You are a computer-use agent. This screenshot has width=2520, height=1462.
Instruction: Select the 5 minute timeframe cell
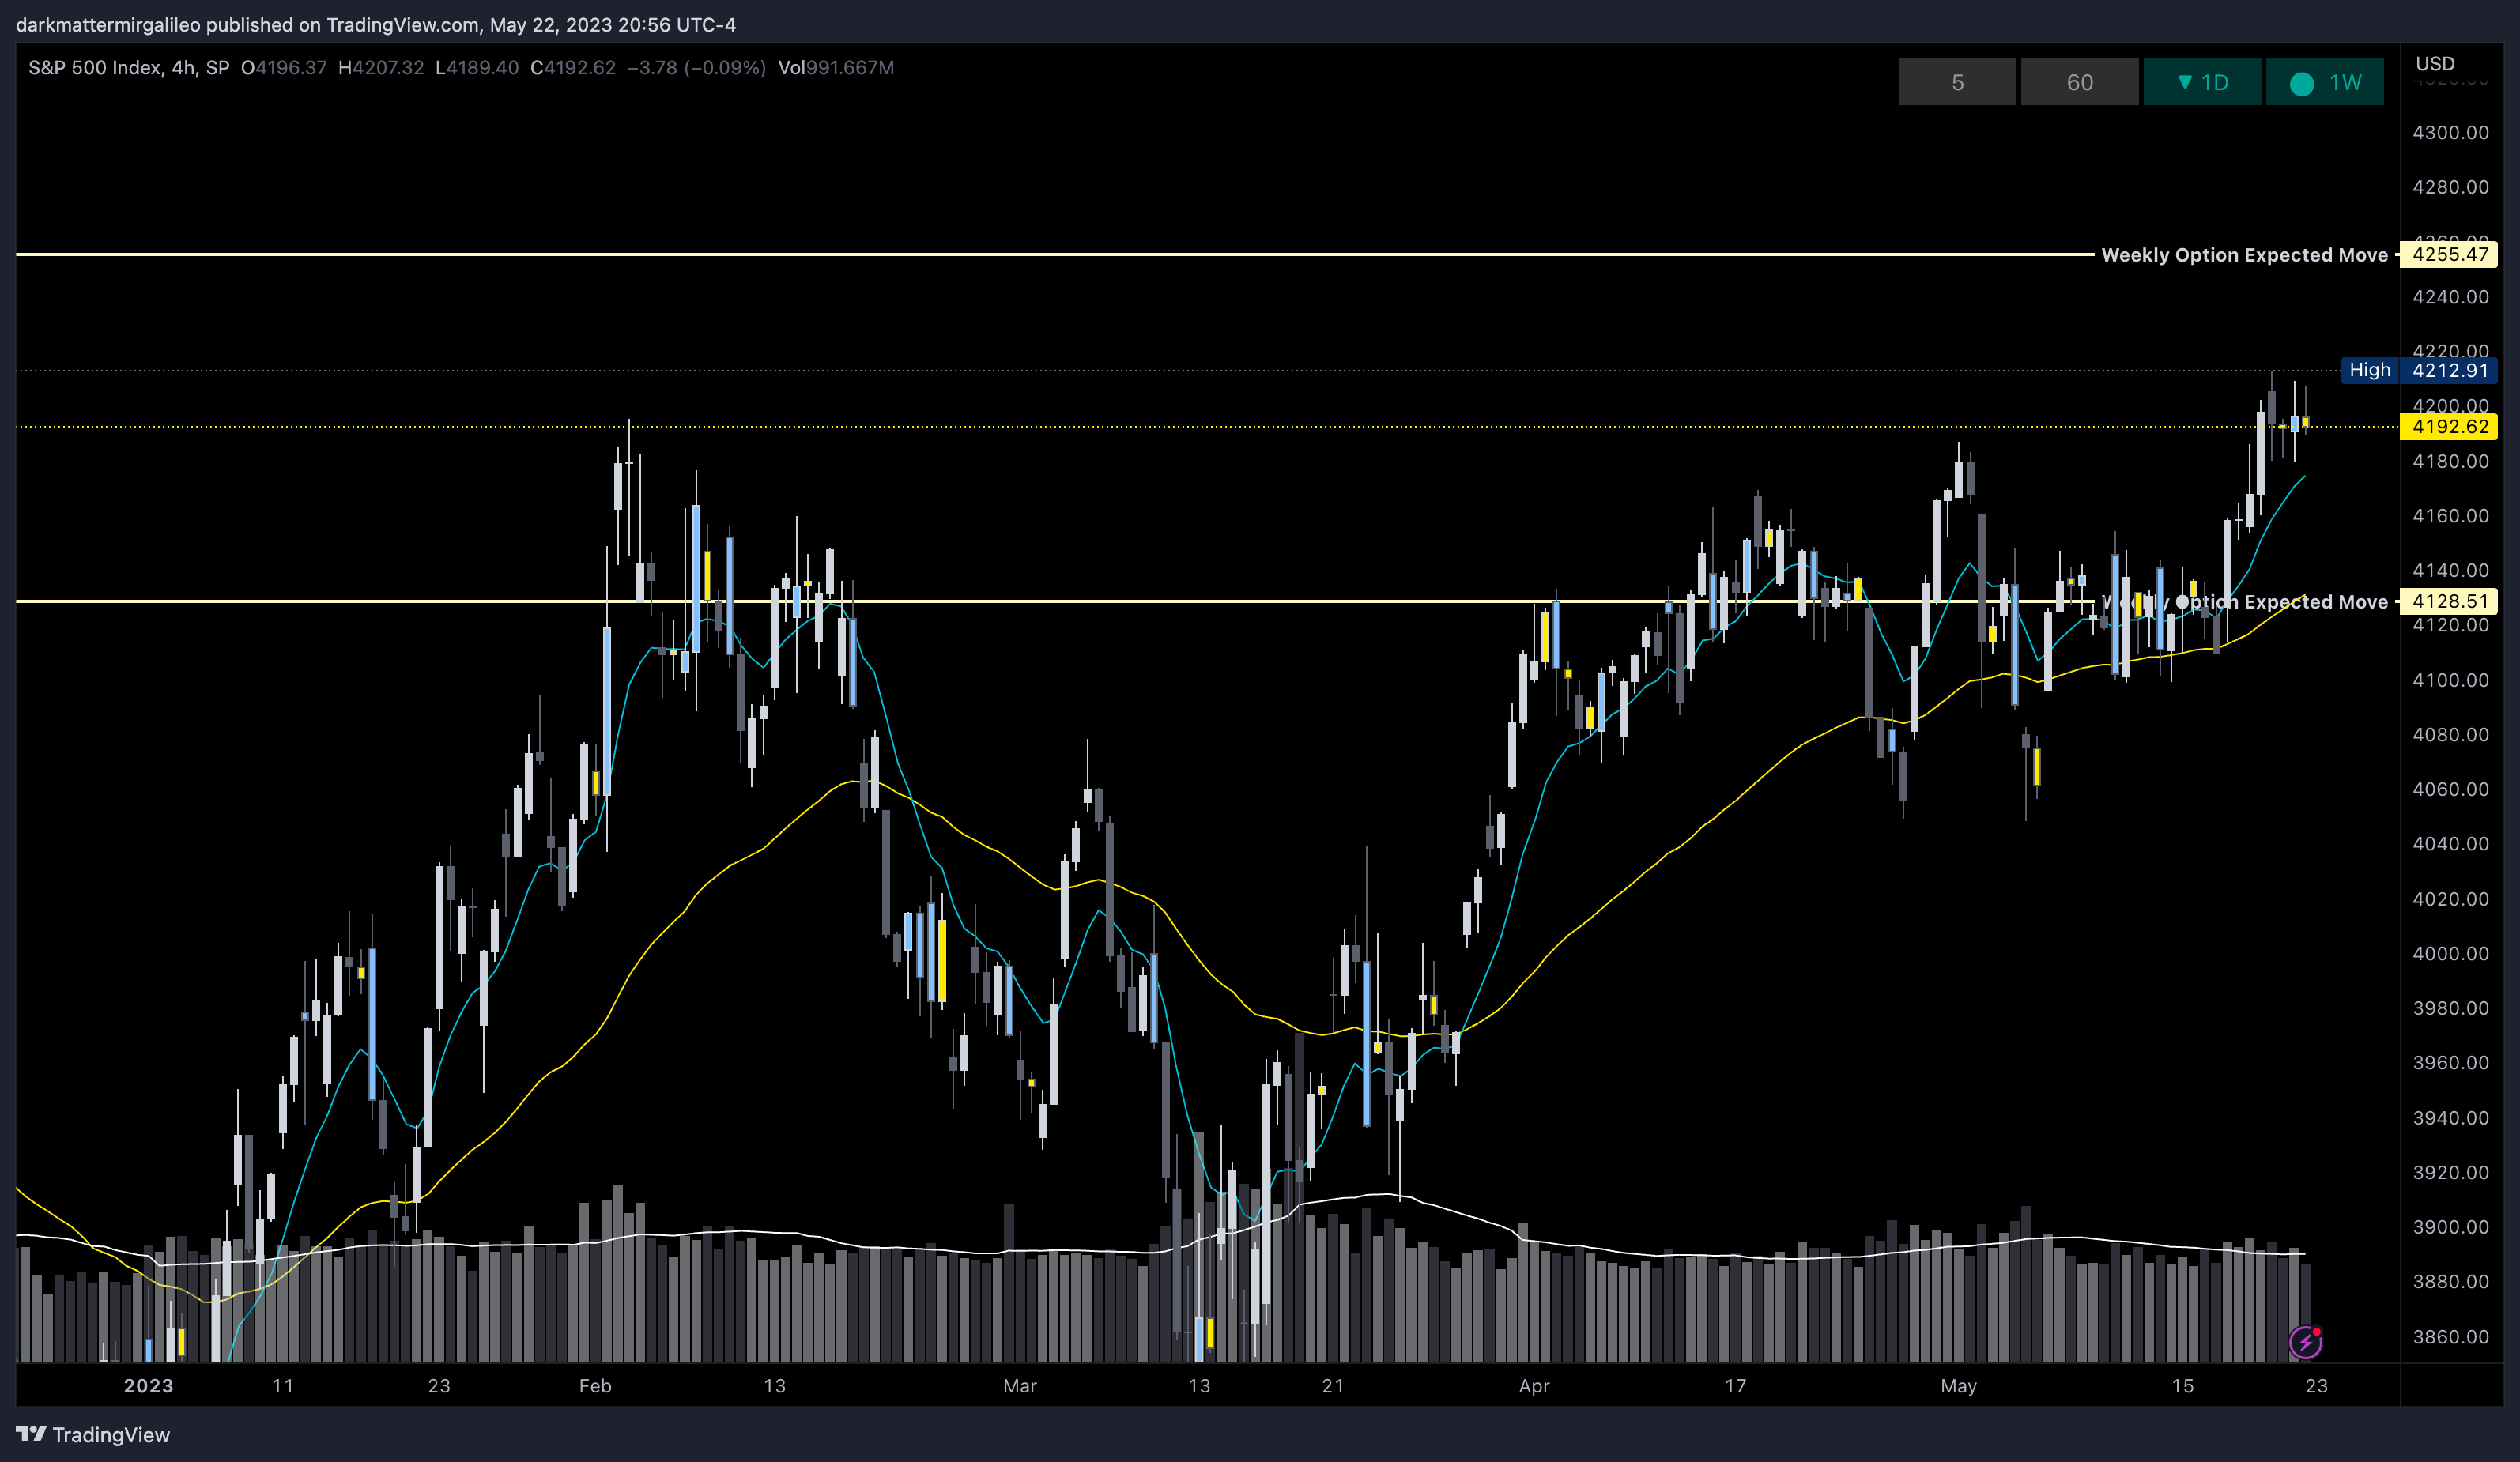pos(1956,82)
